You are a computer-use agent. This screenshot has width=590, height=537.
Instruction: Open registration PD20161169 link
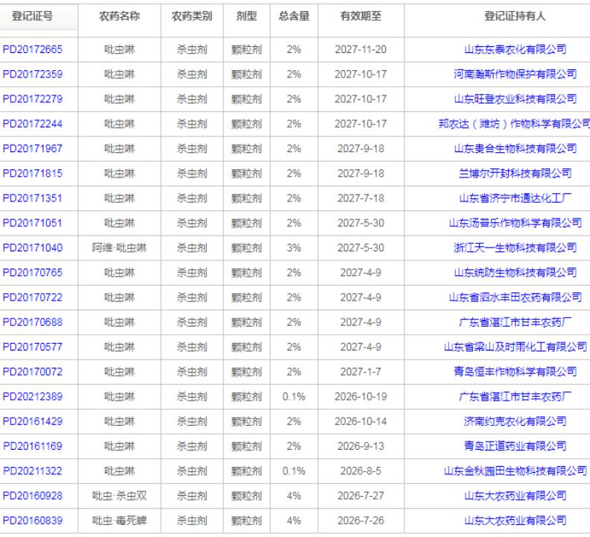point(32,446)
